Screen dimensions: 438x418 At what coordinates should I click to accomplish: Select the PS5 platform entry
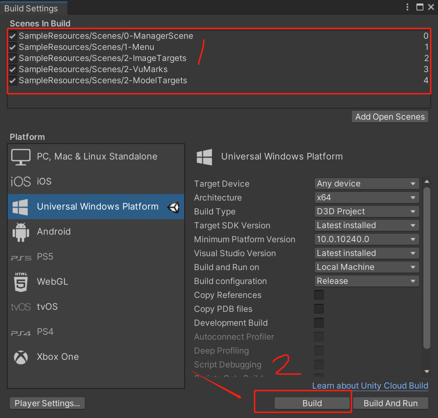tap(96, 257)
